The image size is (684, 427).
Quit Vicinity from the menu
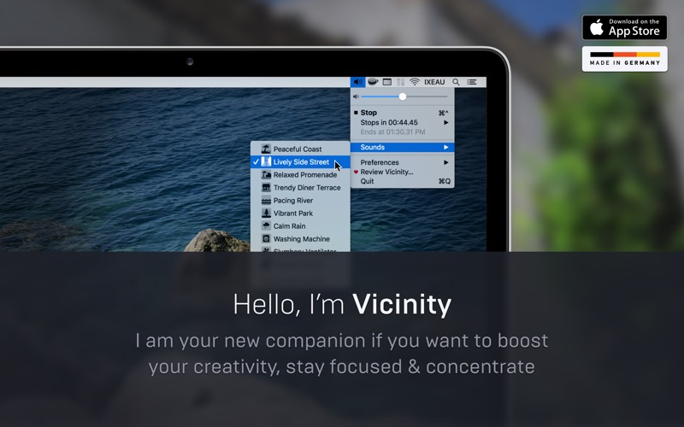(x=367, y=181)
